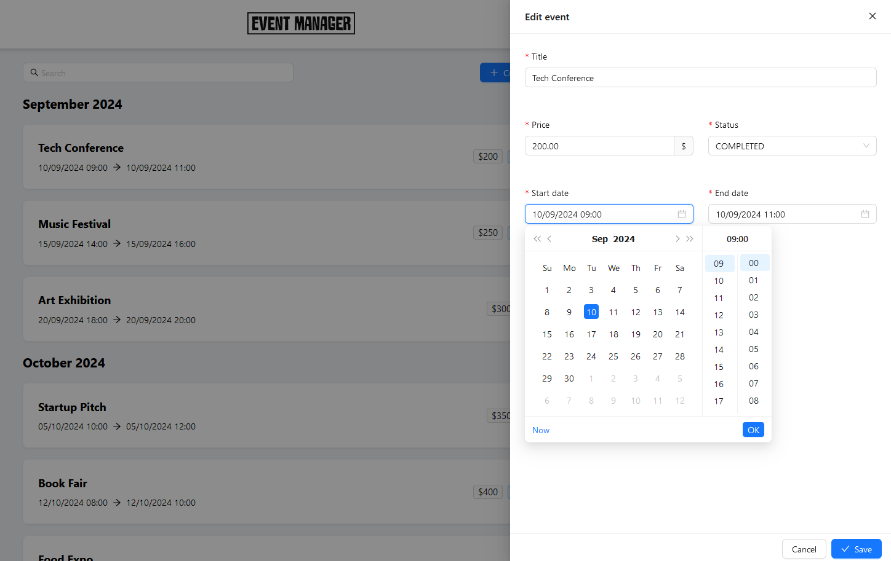This screenshot has height=561, width=891.
Task: Go to previous year in date picker
Action: [x=537, y=239]
